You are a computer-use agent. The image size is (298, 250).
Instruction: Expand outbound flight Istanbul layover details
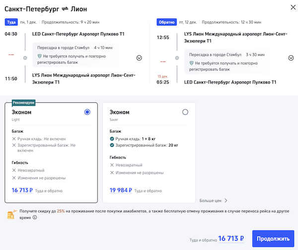click(139, 58)
